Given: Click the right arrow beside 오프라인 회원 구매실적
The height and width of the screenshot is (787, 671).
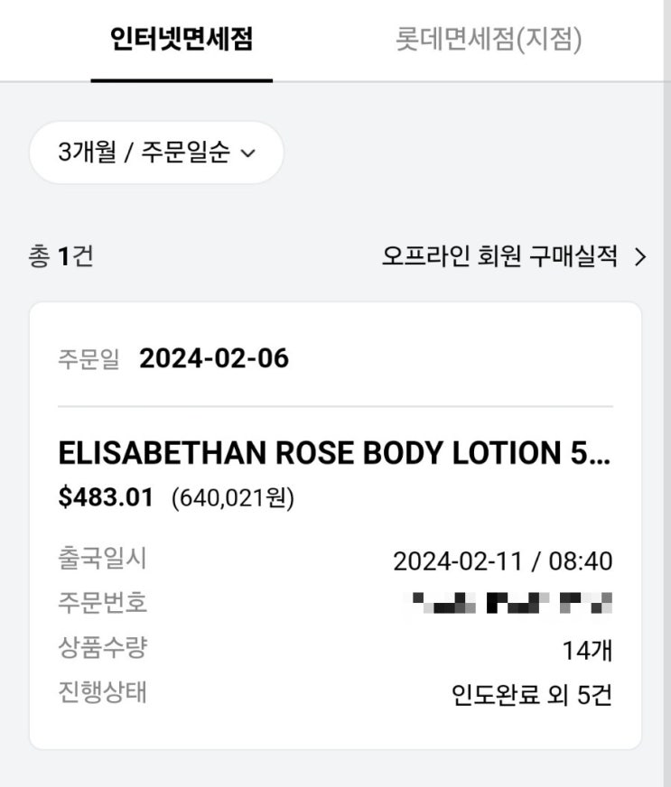Looking at the screenshot, I should click(640, 257).
